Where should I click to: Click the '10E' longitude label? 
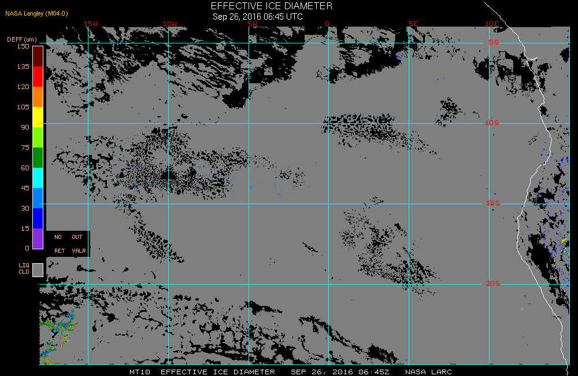tap(491, 24)
